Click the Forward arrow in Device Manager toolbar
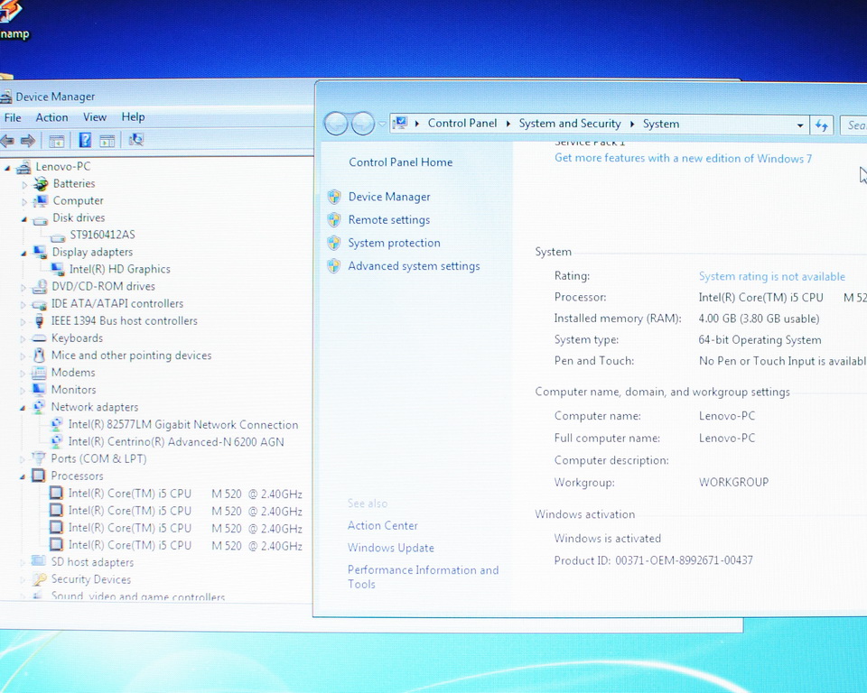This screenshot has height=693, width=867. 27,141
